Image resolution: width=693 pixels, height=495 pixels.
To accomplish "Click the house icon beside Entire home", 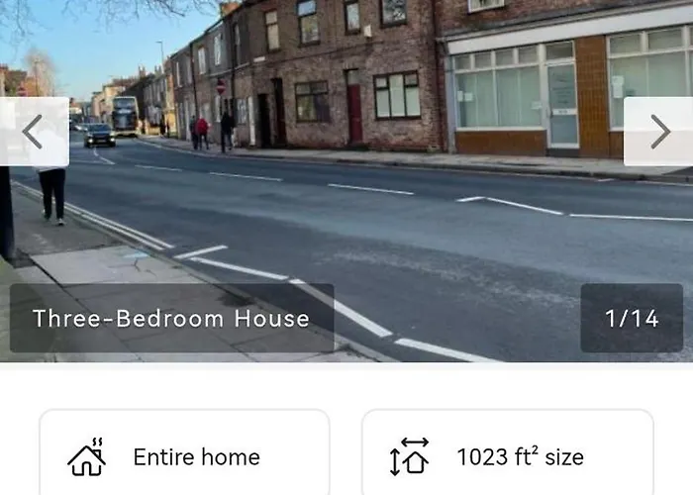I will 87,457.
